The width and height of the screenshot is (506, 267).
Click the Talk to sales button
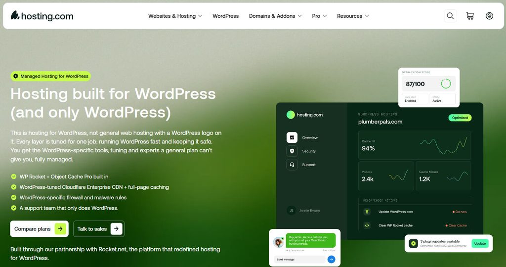[99, 229]
